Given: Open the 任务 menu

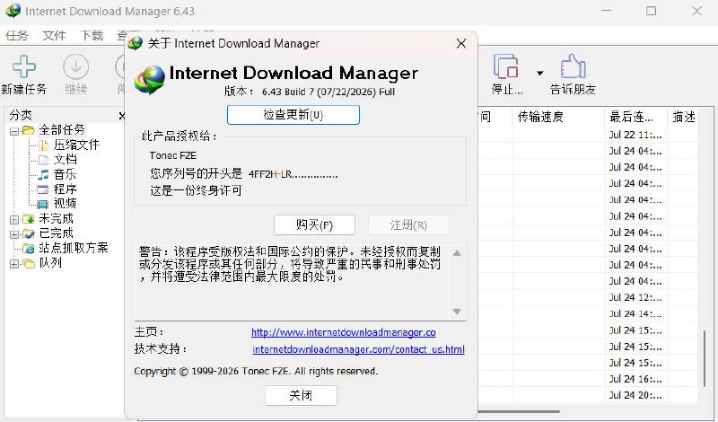Looking at the screenshot, I should [x=17, y=35].
